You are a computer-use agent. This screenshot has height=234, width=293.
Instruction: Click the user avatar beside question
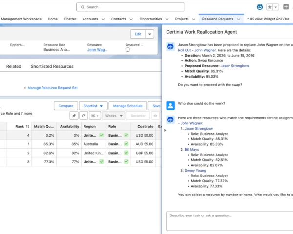(x=170, y=106)
